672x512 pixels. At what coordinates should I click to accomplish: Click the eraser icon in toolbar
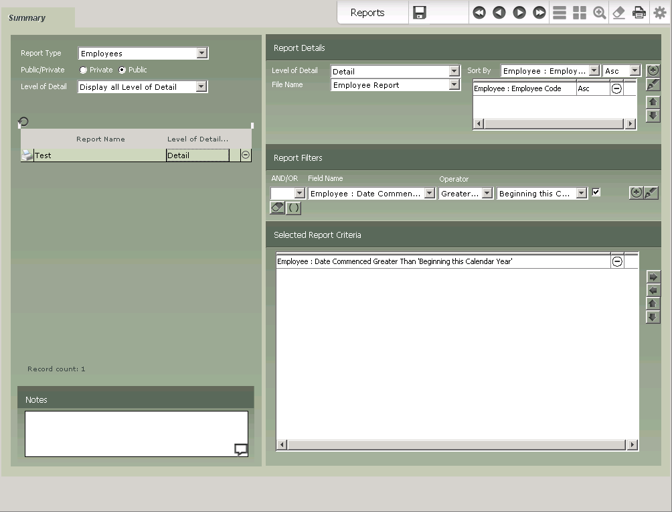click(619, 13)
